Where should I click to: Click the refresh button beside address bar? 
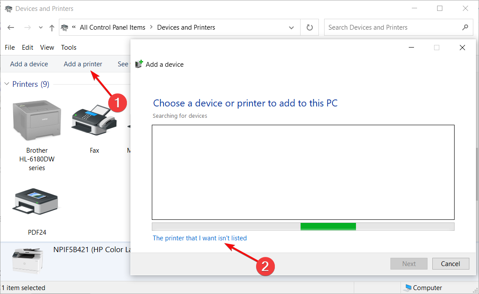[310, 27]
